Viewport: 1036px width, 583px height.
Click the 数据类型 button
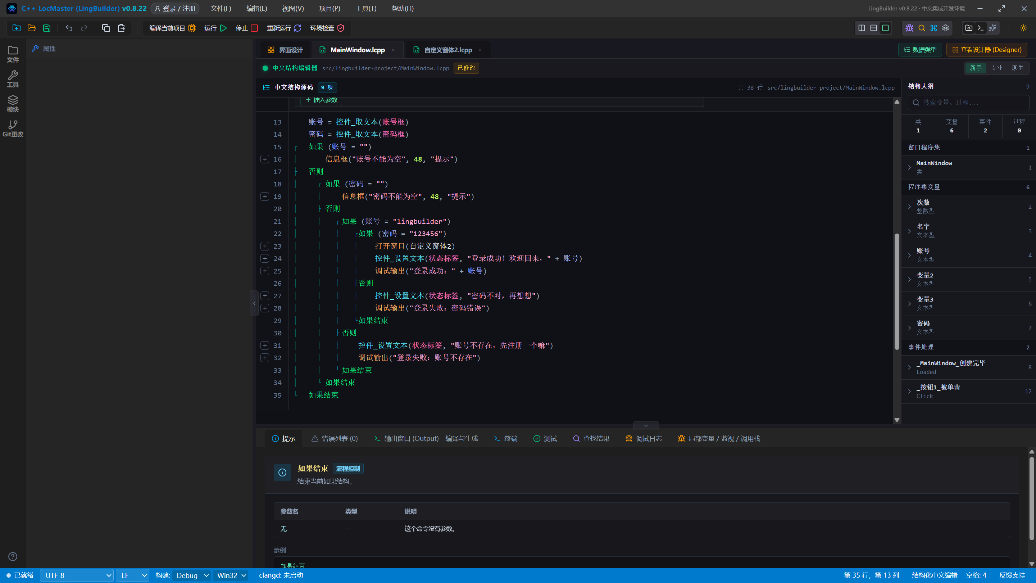coord(920,50)
